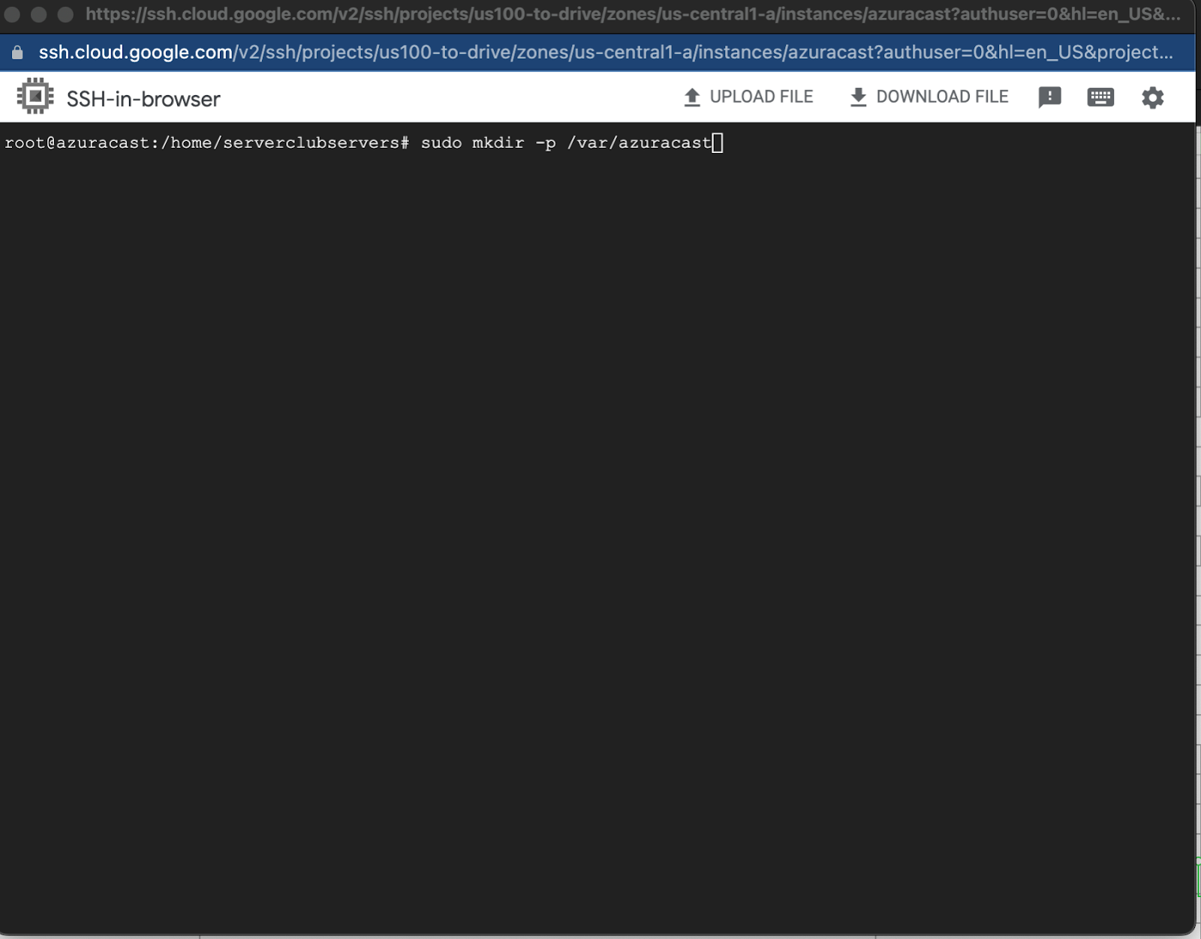Open the settings gear icon
Image resolution: width=1201 pixels, height=939 pixels.
click(x=1152, y=97)
